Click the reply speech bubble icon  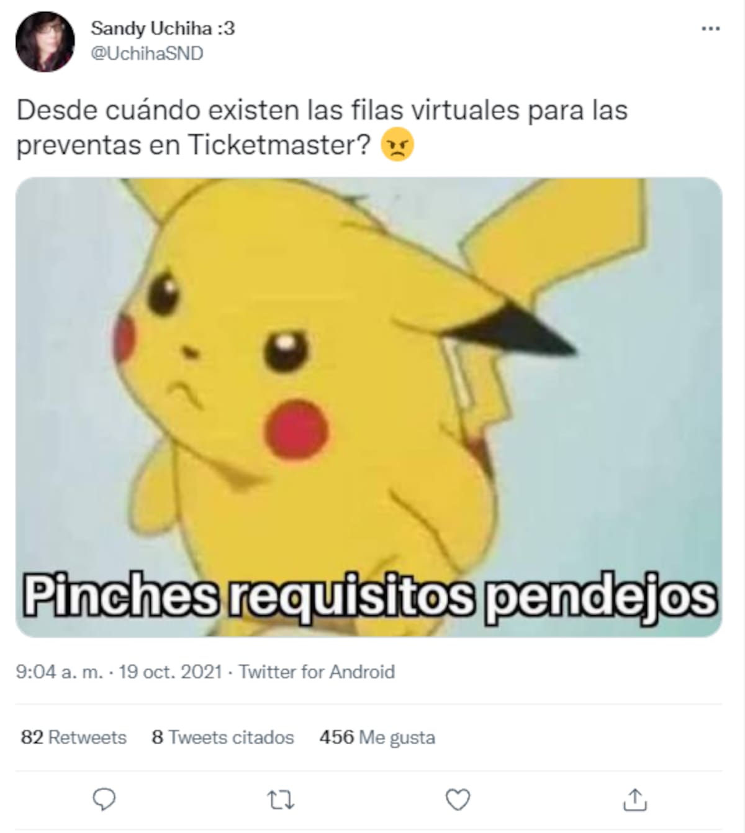(x=104, y=800)
